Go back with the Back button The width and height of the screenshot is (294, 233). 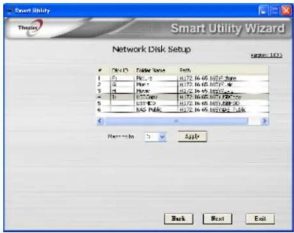[x=179, y=219]
